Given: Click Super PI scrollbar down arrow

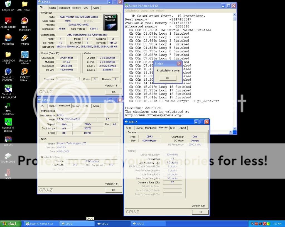Looking at the screenshot, I should 234,128.
